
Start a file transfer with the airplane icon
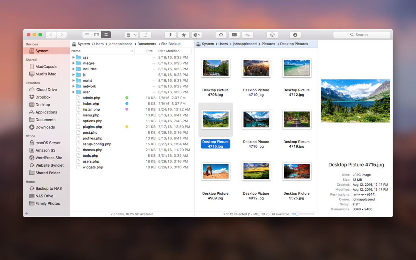point(247,35)
